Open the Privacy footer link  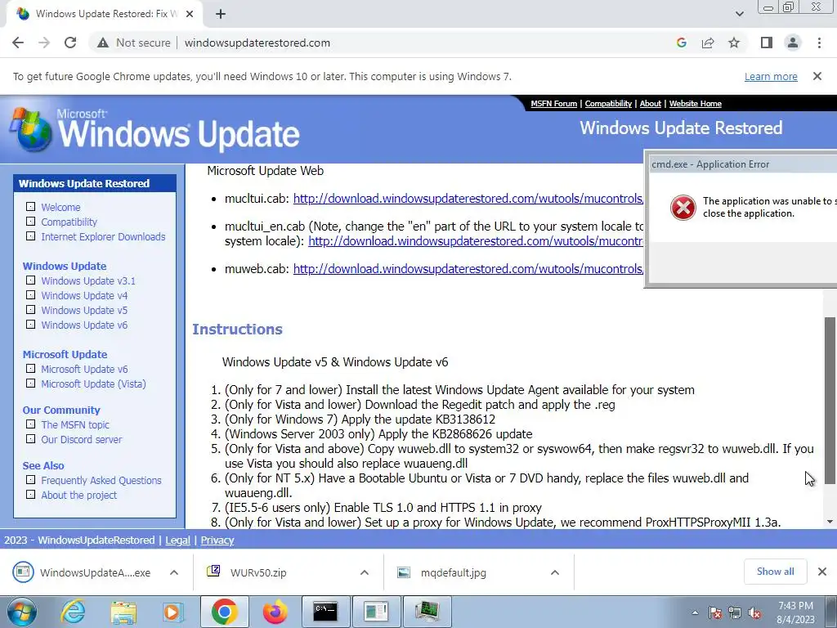click(217, 541)
